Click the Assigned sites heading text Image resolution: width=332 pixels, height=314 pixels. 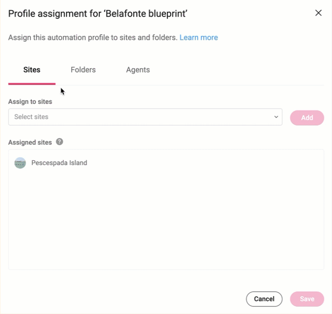(x=30, y=142)
